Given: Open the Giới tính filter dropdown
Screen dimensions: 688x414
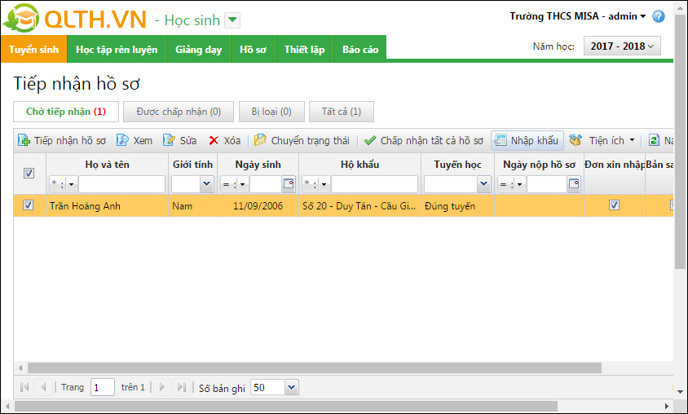Looking at the screenshot, I should 207,184.
